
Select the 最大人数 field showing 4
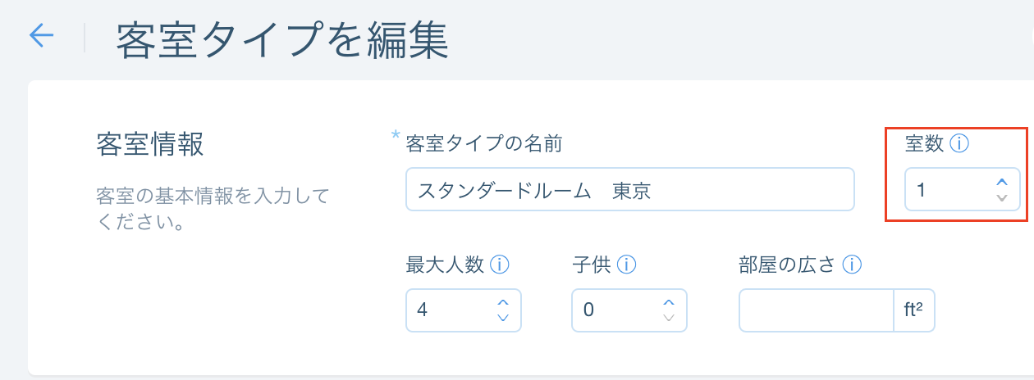click(464, 310)
